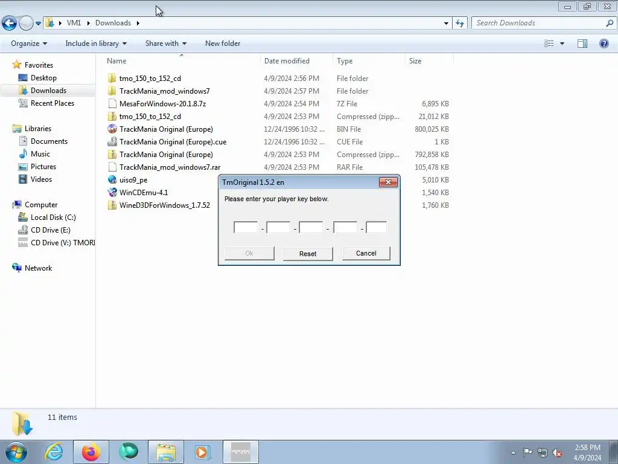
Task: Click second player key field
Action: 278,227
